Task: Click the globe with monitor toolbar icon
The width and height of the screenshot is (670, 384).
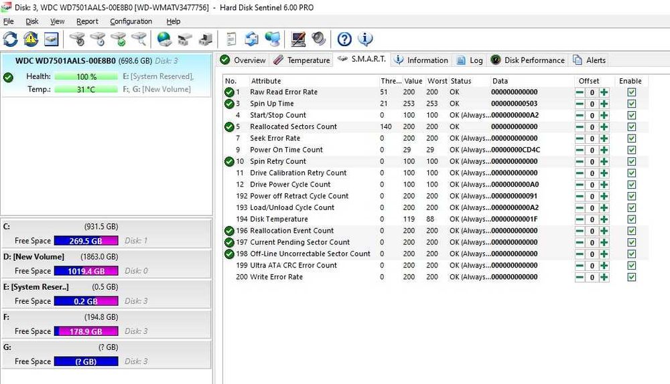Action: [272, 39]
